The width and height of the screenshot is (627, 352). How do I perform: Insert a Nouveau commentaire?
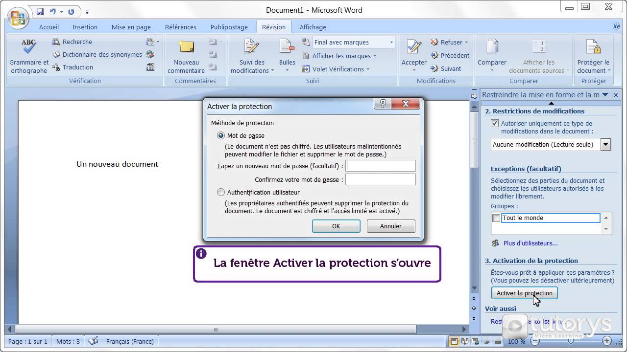click(186, 56)
